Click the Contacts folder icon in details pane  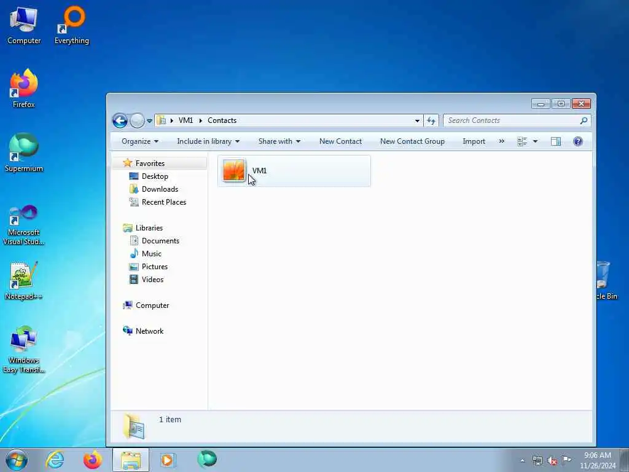pyautogui.click(x=134, y=427)
